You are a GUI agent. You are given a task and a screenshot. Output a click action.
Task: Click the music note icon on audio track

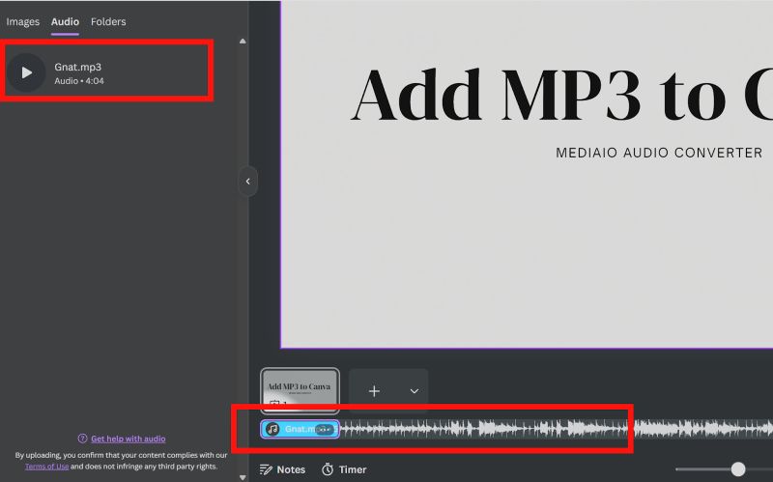click(272, 429)
